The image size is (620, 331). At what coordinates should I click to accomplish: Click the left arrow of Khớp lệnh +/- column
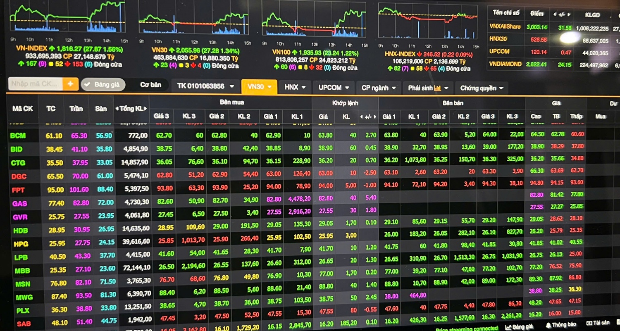tap(361, 117)
